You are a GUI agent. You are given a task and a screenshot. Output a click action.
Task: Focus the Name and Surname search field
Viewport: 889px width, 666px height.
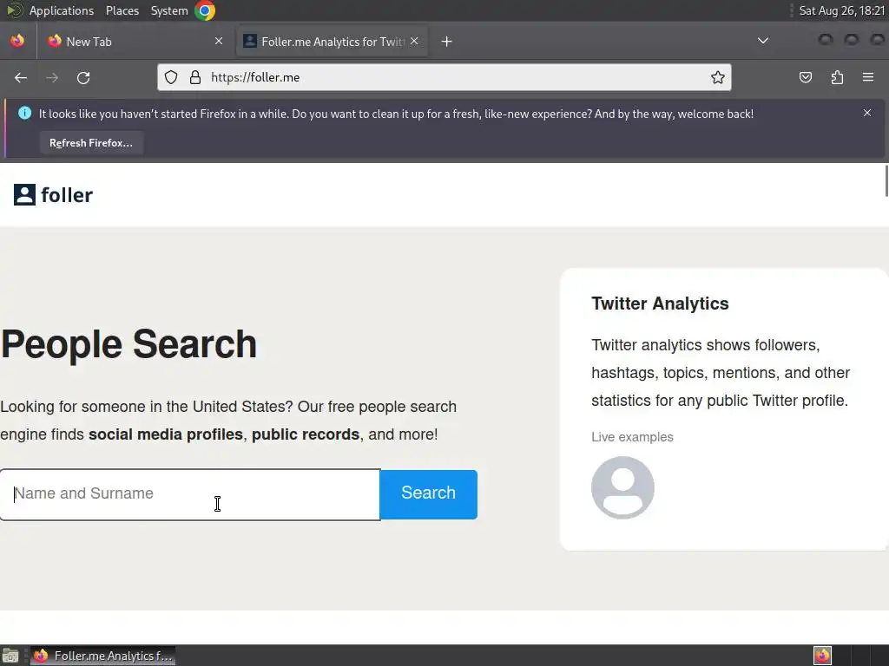[190, 494]
